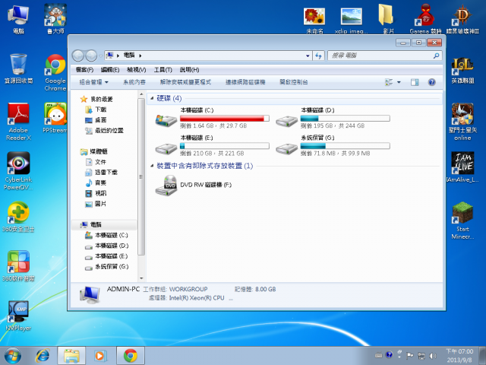
Task: Click the search computer input field
Action: pyautogui.click(x=384, y=56)
